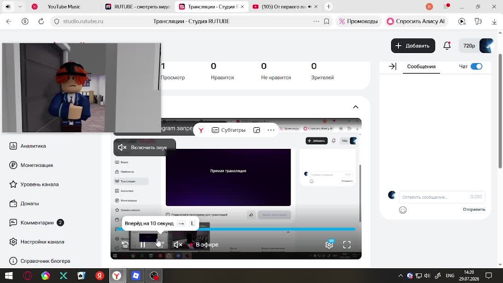This screenshot has width=503, height=283.
Task: Open player quality settings gear
Action: [329, 244]
